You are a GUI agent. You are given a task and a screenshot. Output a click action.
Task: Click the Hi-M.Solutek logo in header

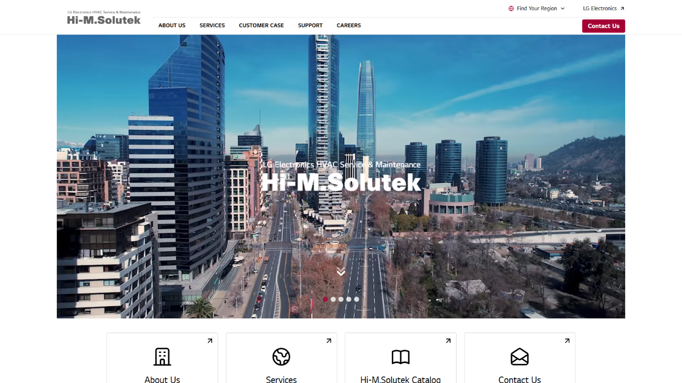pos(104,18)
